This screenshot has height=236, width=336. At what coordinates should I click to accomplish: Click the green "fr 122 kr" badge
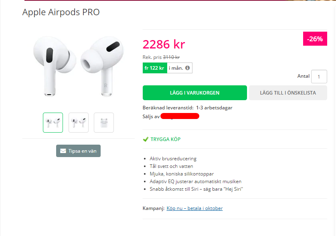(x=155, y=68)
